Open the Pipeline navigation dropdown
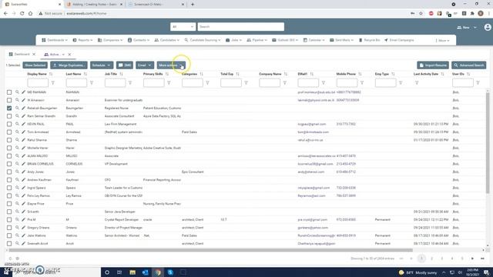Screen dimensions: 493x277 (x=257, y=40)
